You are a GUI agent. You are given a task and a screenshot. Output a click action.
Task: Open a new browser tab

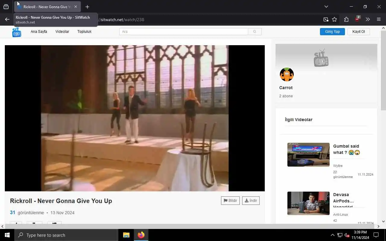tap(87, 7)
